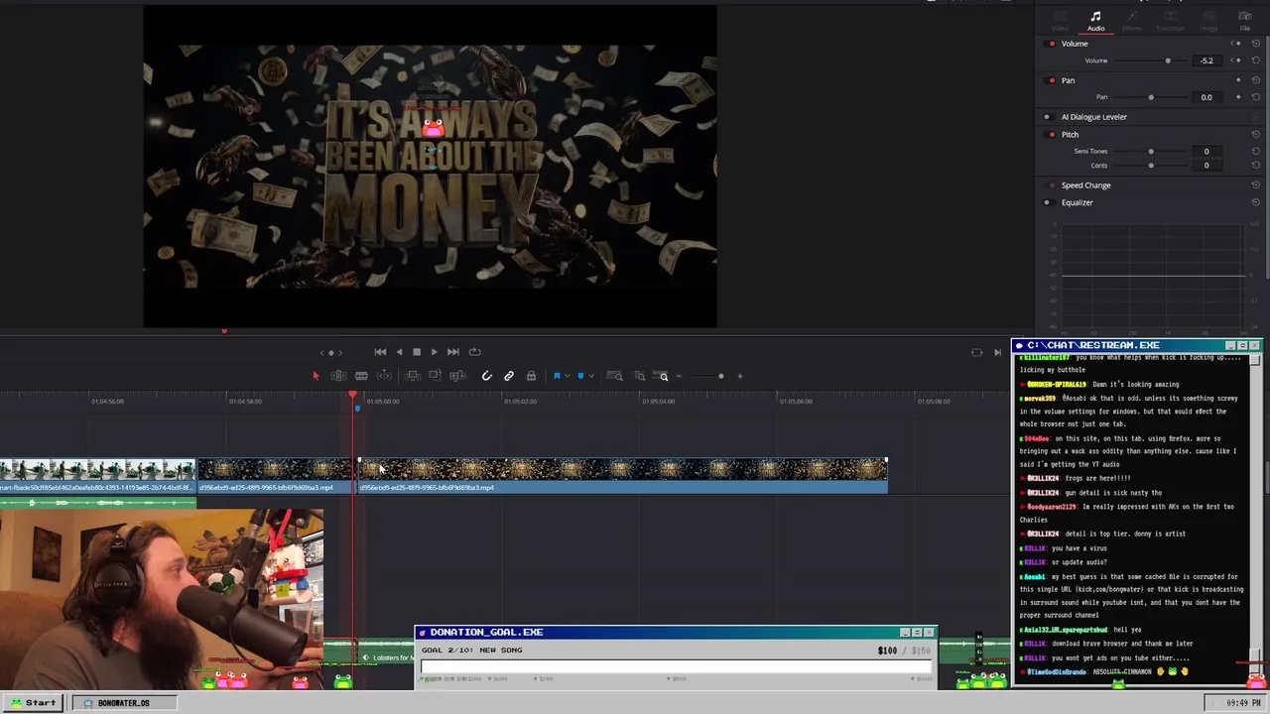Click the Full Extent Zoom icon
Image resolution: width=1270 pixels, height=714 pixels.
[615, 376]
